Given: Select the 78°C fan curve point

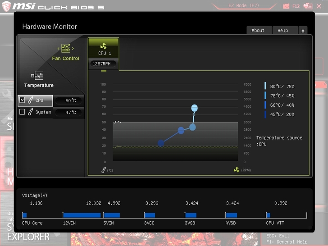Looking at the screenshot, I should coord(192,127).
